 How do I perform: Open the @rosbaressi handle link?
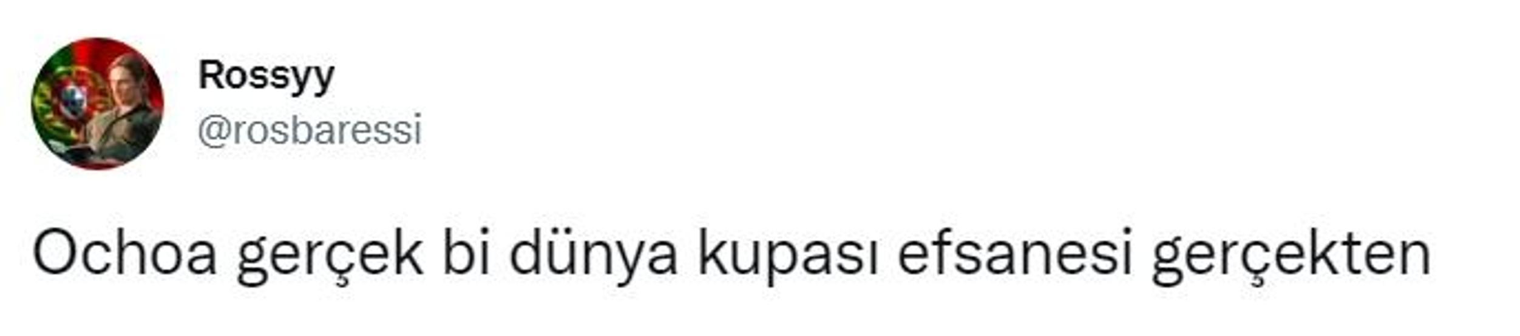[310, 130]
